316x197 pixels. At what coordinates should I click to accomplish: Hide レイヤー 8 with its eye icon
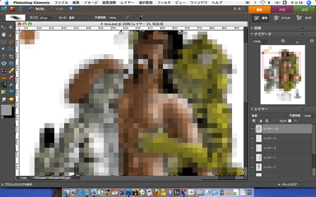point(252,148)
